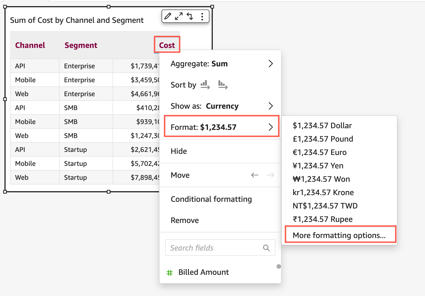This screenshot has width=425, height=296.
Task: Select Conditional formatting option
Action: click(211, 199)
